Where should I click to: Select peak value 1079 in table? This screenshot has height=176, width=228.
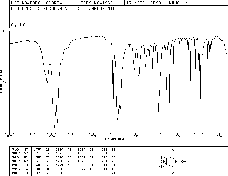coord(81,157)
